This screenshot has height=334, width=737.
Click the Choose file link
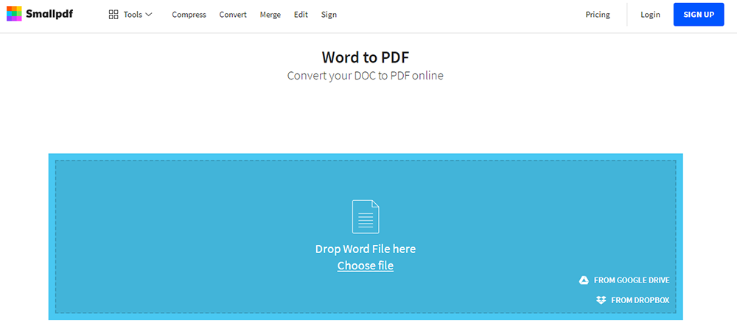tap(366, 266)
